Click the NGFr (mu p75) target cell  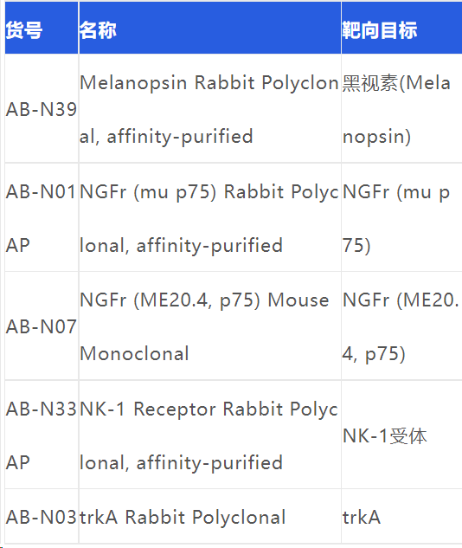(x=396, y=218)
